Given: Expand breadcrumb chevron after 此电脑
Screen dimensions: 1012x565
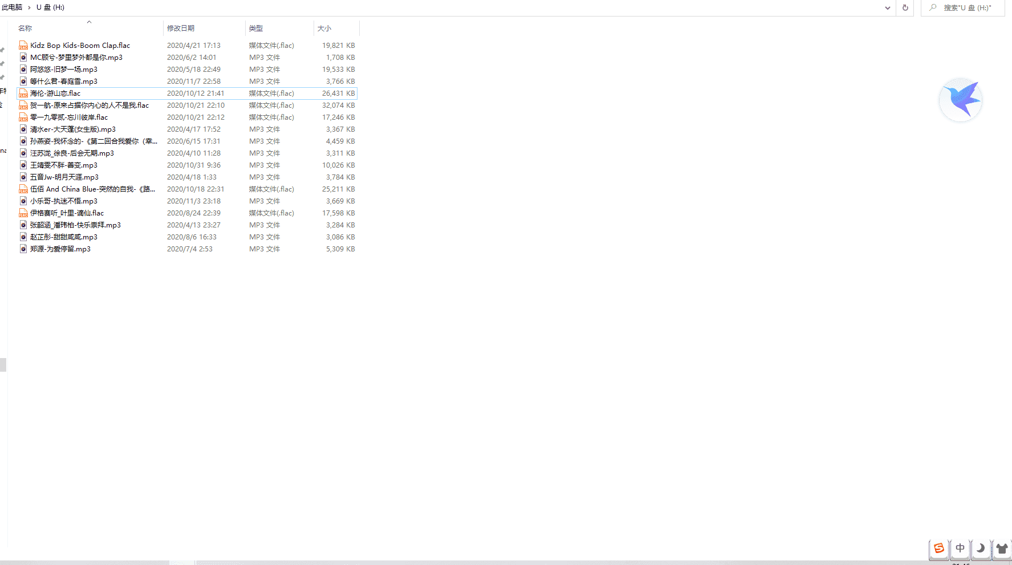Looking at the screenshot, I should [x=29, y=7].
